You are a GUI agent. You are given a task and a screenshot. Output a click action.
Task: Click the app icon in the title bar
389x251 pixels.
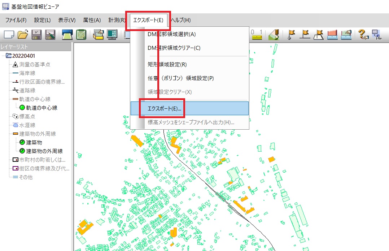5,7
